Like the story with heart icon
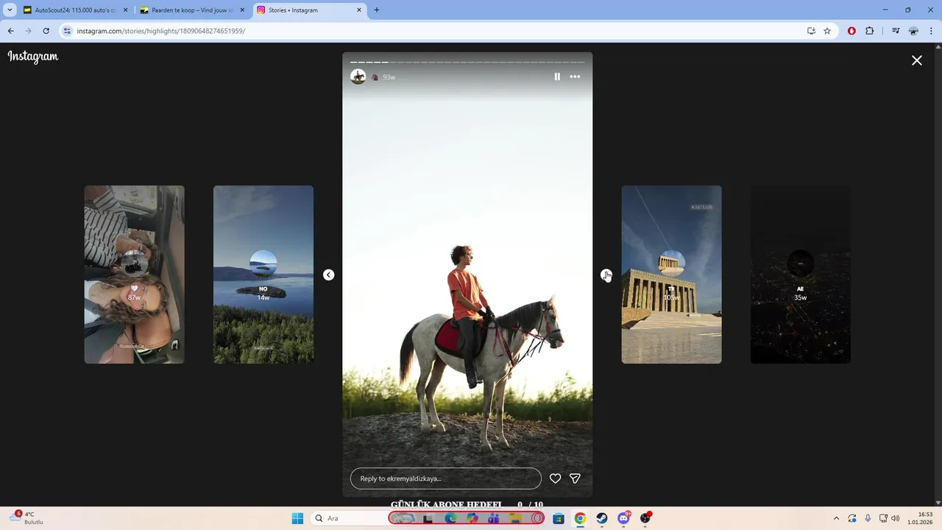 click(x=556, y=478)
